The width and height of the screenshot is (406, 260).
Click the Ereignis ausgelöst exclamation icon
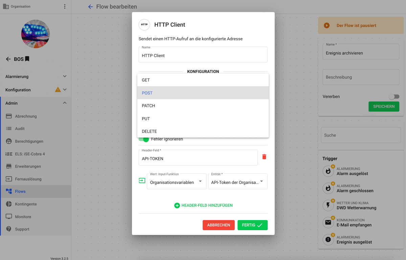coord(328,240)
